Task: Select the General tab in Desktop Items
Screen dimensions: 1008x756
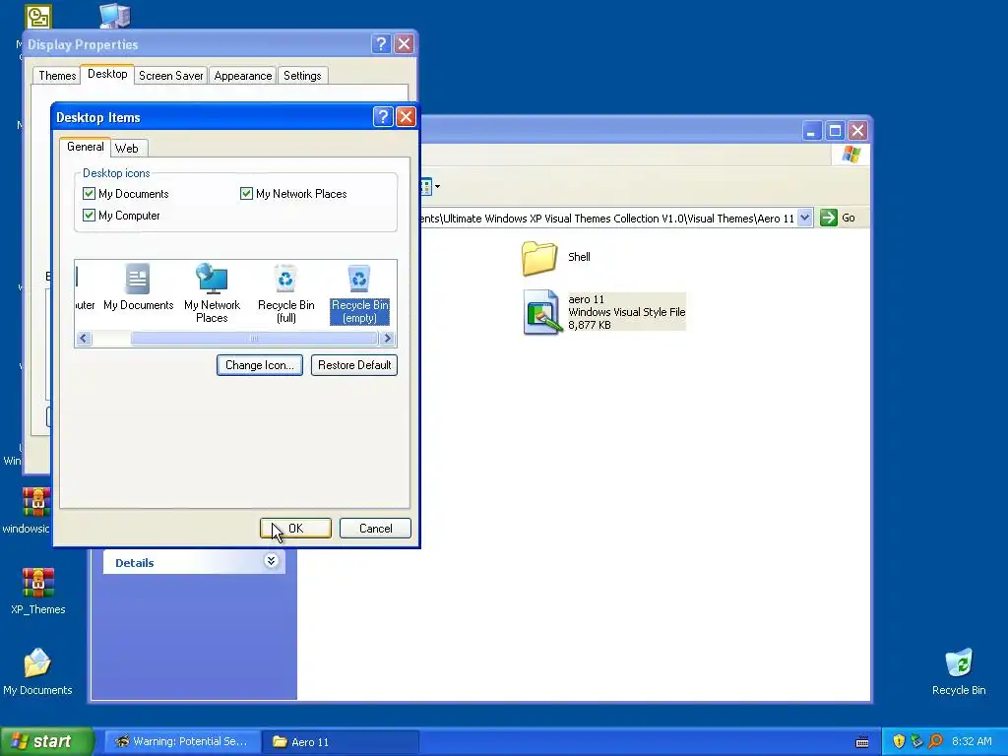Action: pyautogui.click(x=85, y=147)
